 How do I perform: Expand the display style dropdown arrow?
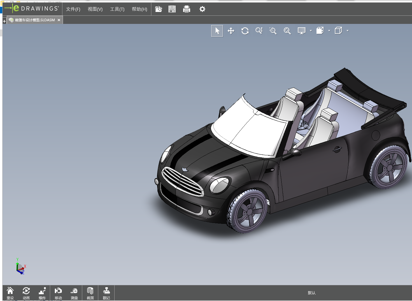(311, 31)
